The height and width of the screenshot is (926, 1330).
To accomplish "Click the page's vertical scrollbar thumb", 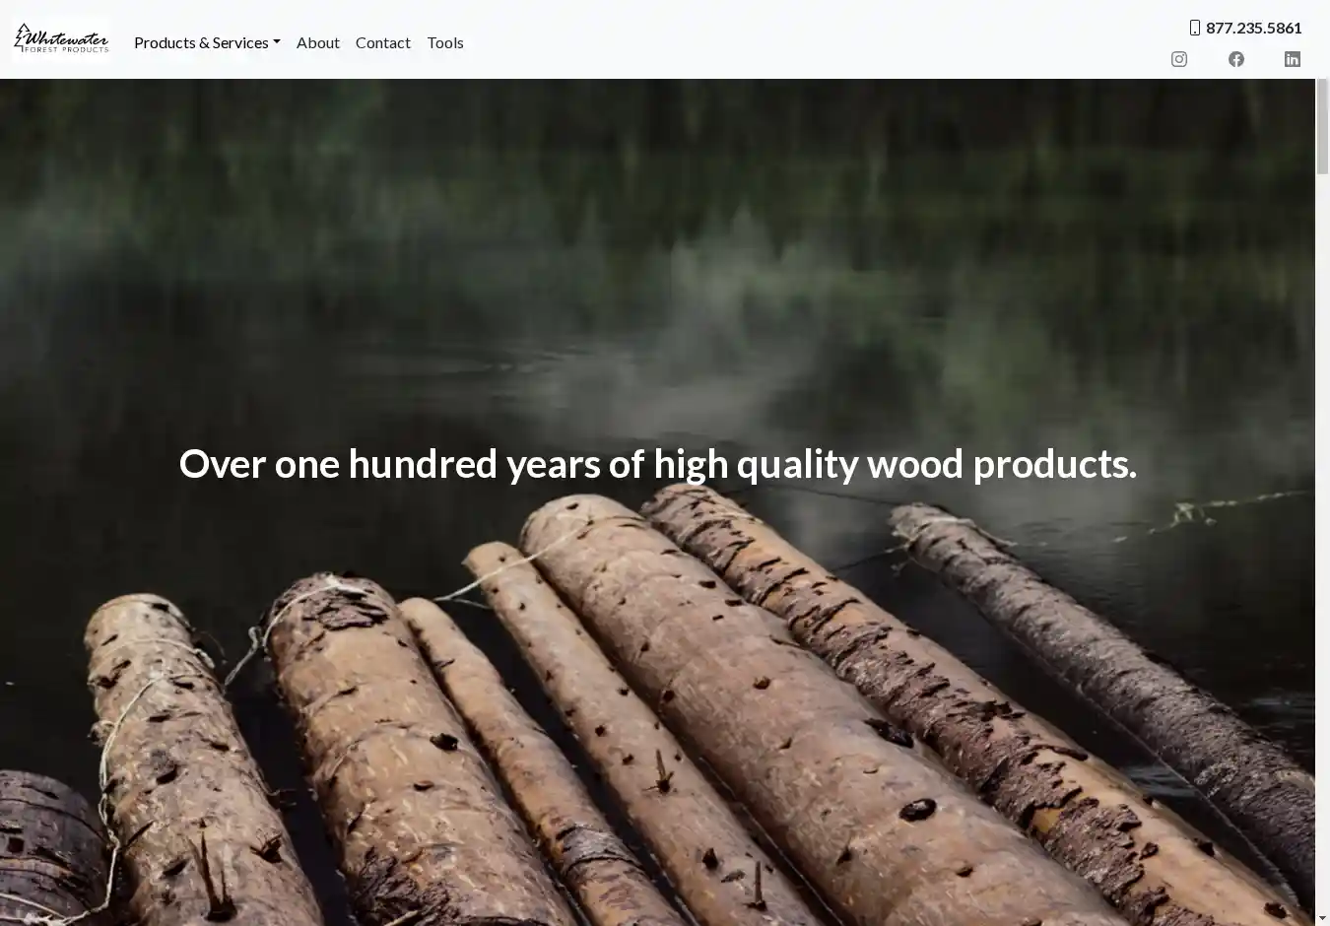I will [x=1322, y=128].
